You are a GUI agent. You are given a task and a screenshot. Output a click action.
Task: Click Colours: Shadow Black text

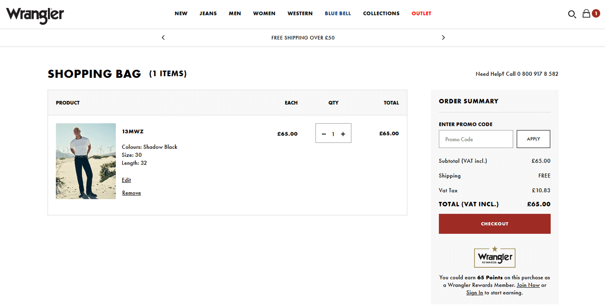pyautogui.click(x=150, y=147)
